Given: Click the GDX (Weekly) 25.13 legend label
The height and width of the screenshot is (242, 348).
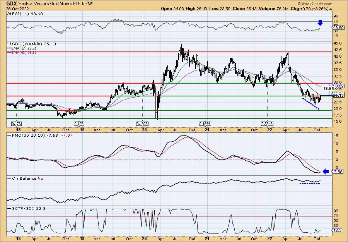Looking at the screenshot, I should [x=34, y=44].
